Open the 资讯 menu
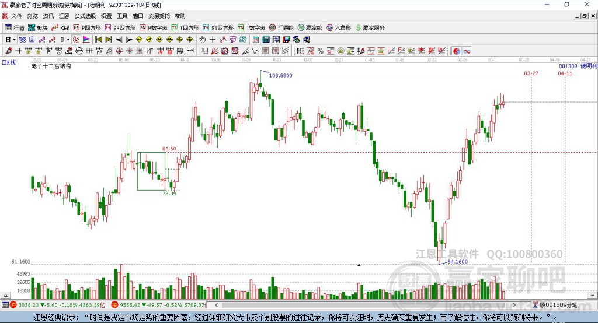Screen dimensions: 598x323 click(48, 16)
